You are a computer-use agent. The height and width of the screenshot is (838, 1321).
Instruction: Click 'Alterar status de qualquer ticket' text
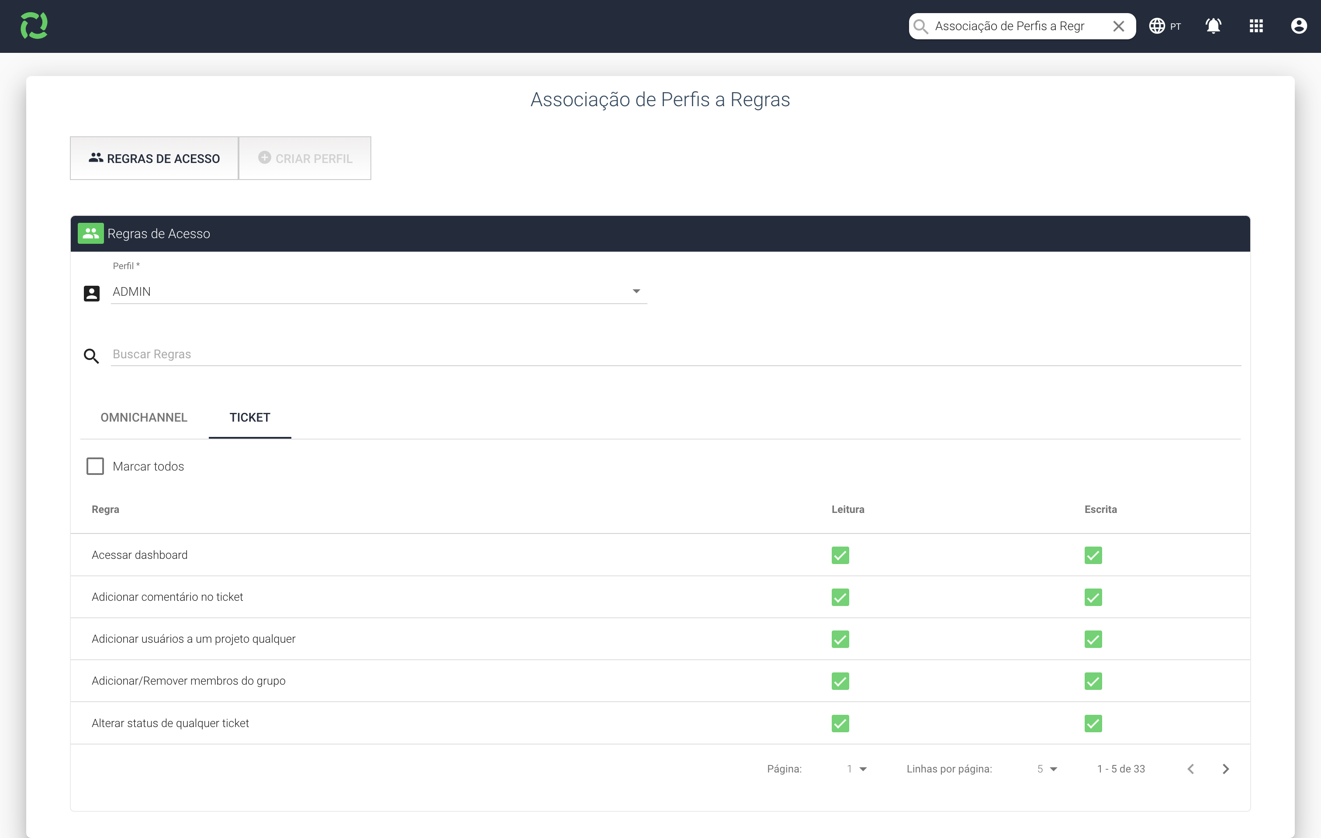170,723
